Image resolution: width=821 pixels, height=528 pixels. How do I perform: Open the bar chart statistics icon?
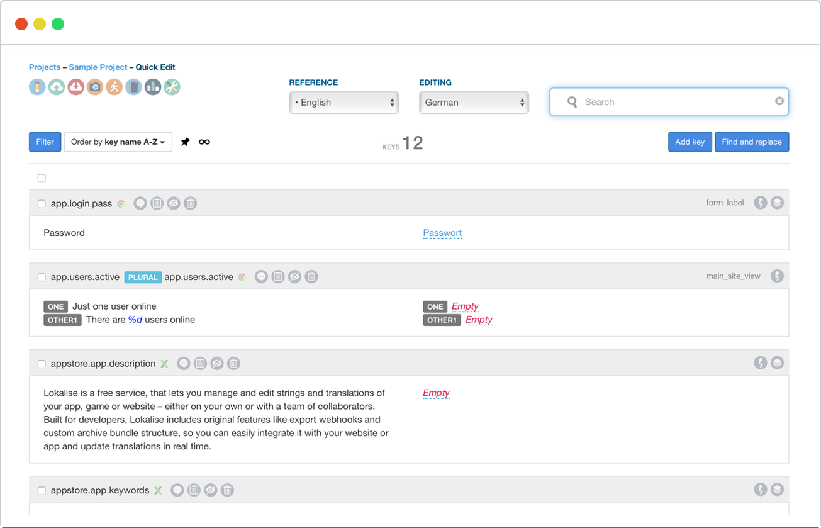153,87
